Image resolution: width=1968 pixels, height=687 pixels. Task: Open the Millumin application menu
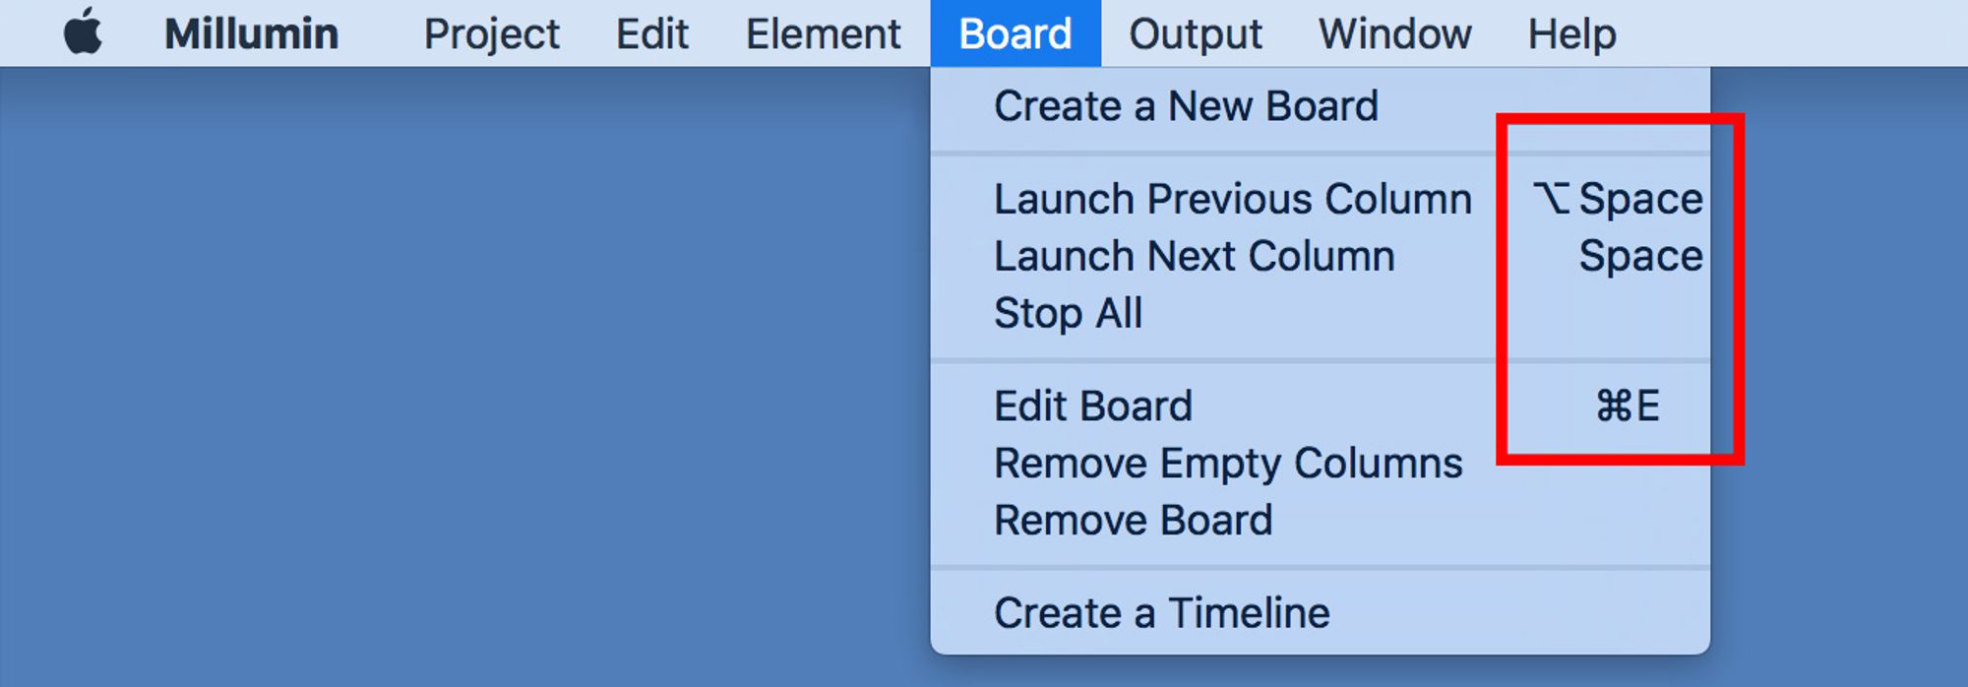click(251, 33)
